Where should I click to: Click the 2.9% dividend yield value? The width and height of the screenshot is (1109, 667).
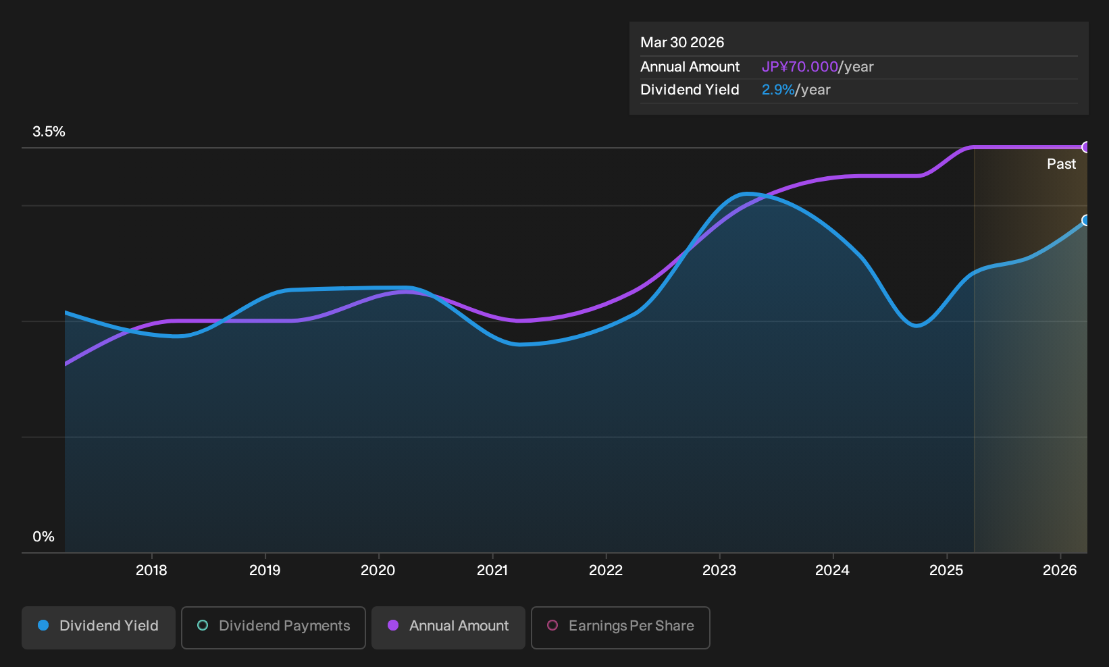click(778, 90)
